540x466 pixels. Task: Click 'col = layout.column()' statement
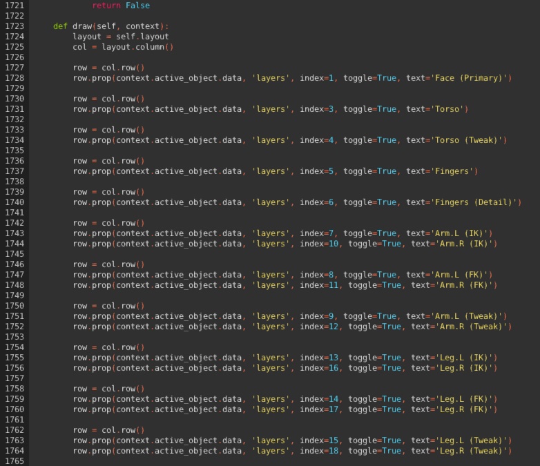pyautogui.click(x=123, y=47)
